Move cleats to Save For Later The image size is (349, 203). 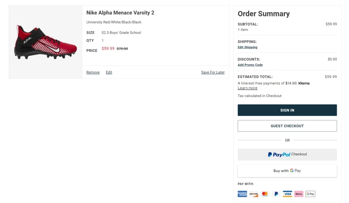point(213,72)
